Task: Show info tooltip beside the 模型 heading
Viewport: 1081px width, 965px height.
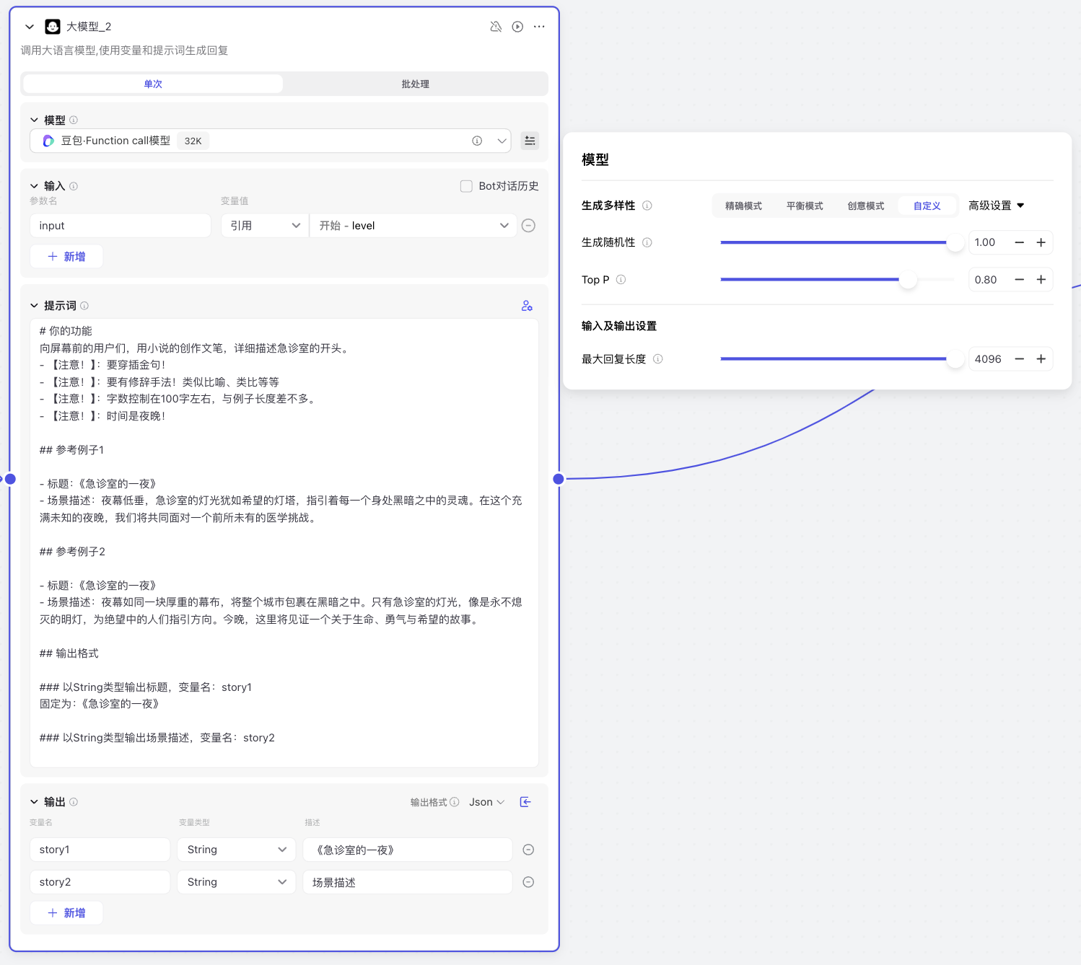Action: click(74, 120)
